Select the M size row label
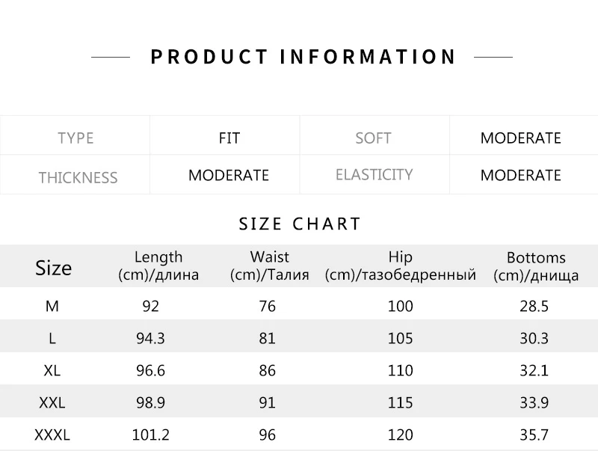598x451 pixels. pos(52,306)
